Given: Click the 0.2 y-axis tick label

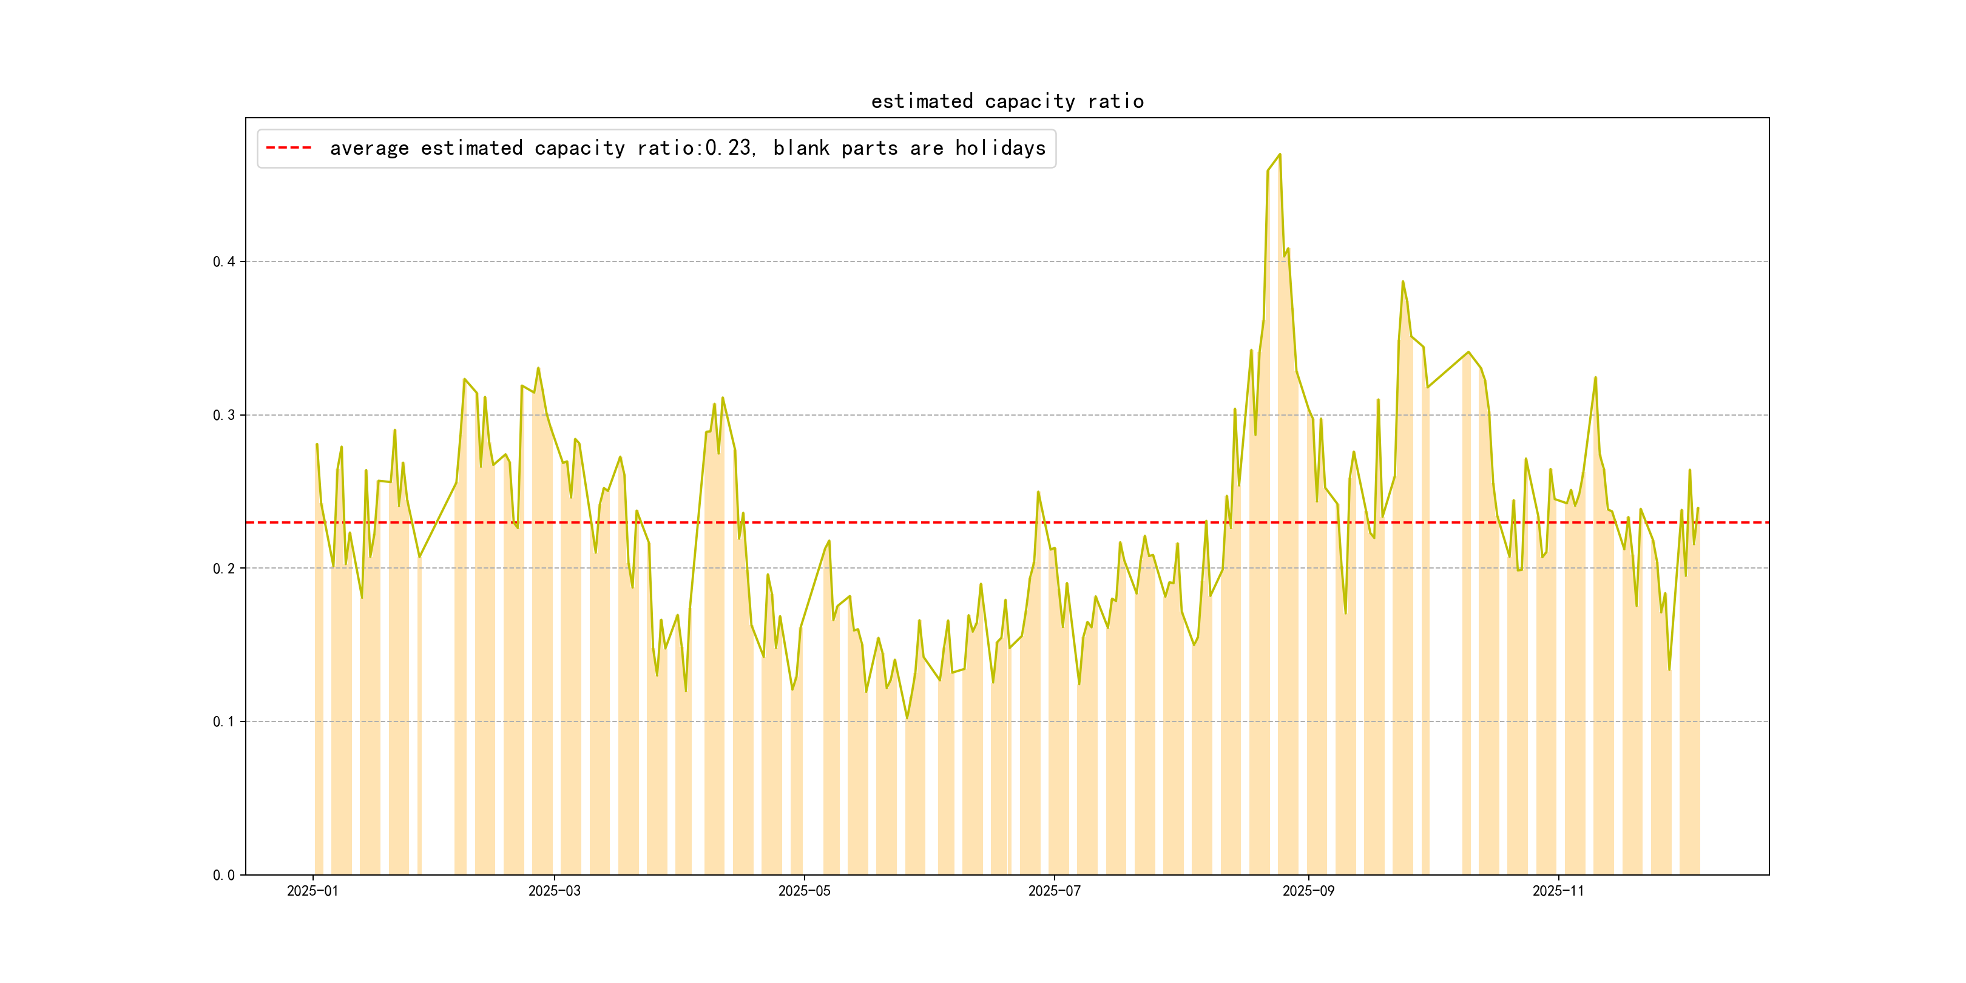Looking at the screenshot, I should point(224,569).
